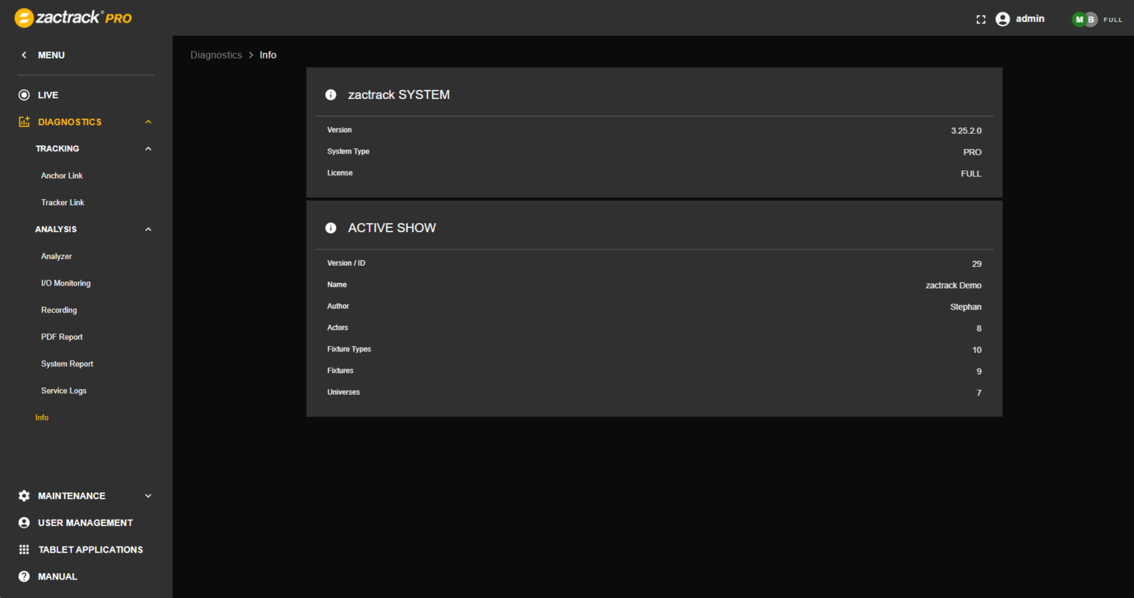The height and width of the screenshot is (598, 1134).
Task: Open the PDF Report page
Action: pos(62,337)
